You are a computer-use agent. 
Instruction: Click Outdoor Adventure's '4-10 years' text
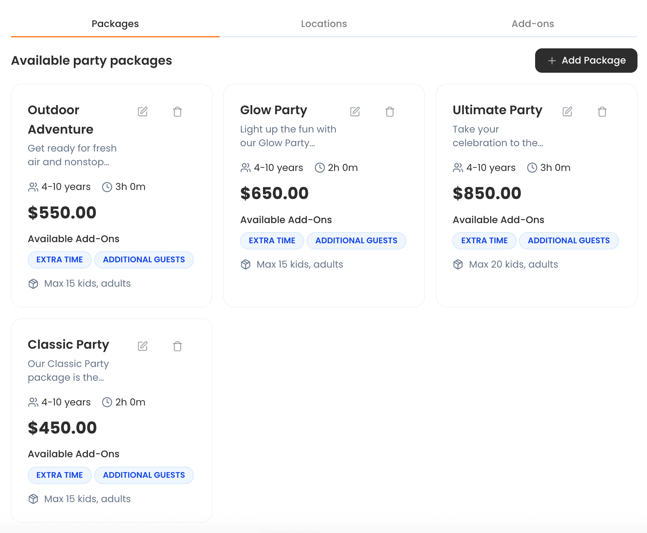(x=66, y=187)
